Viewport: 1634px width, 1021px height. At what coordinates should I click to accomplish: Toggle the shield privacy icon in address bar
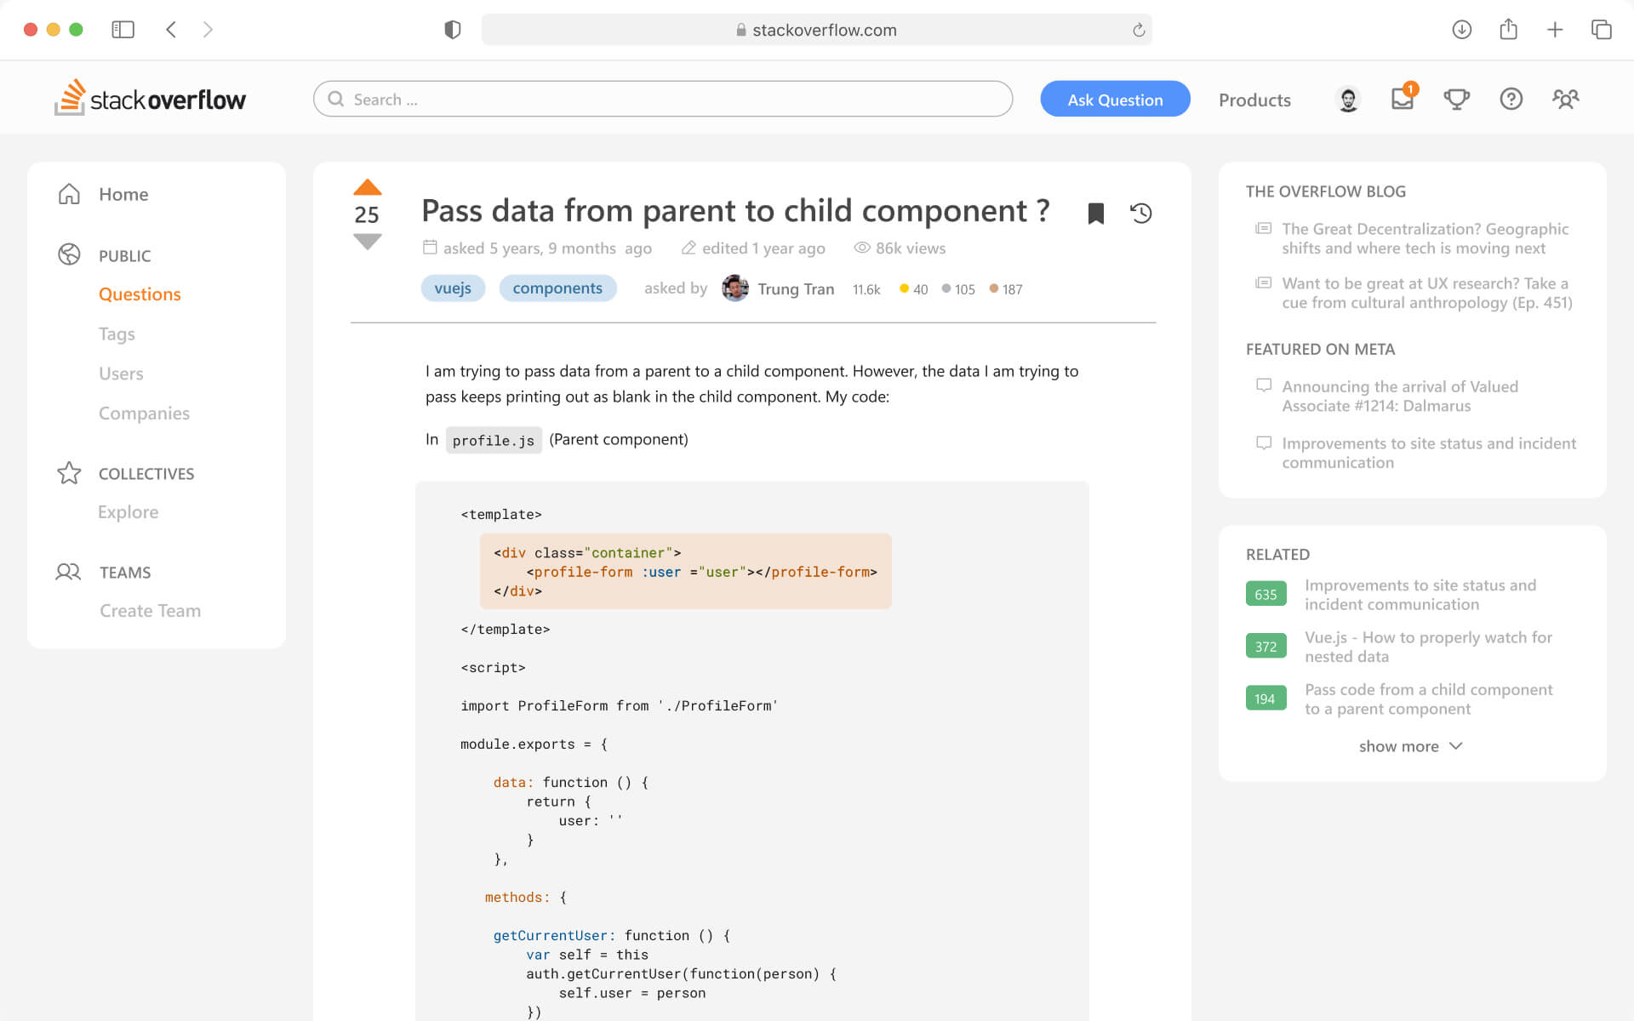[x=450, y=30]
